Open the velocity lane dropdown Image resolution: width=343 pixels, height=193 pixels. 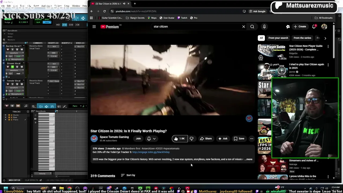pyautogui.click(x=43, y=174)
